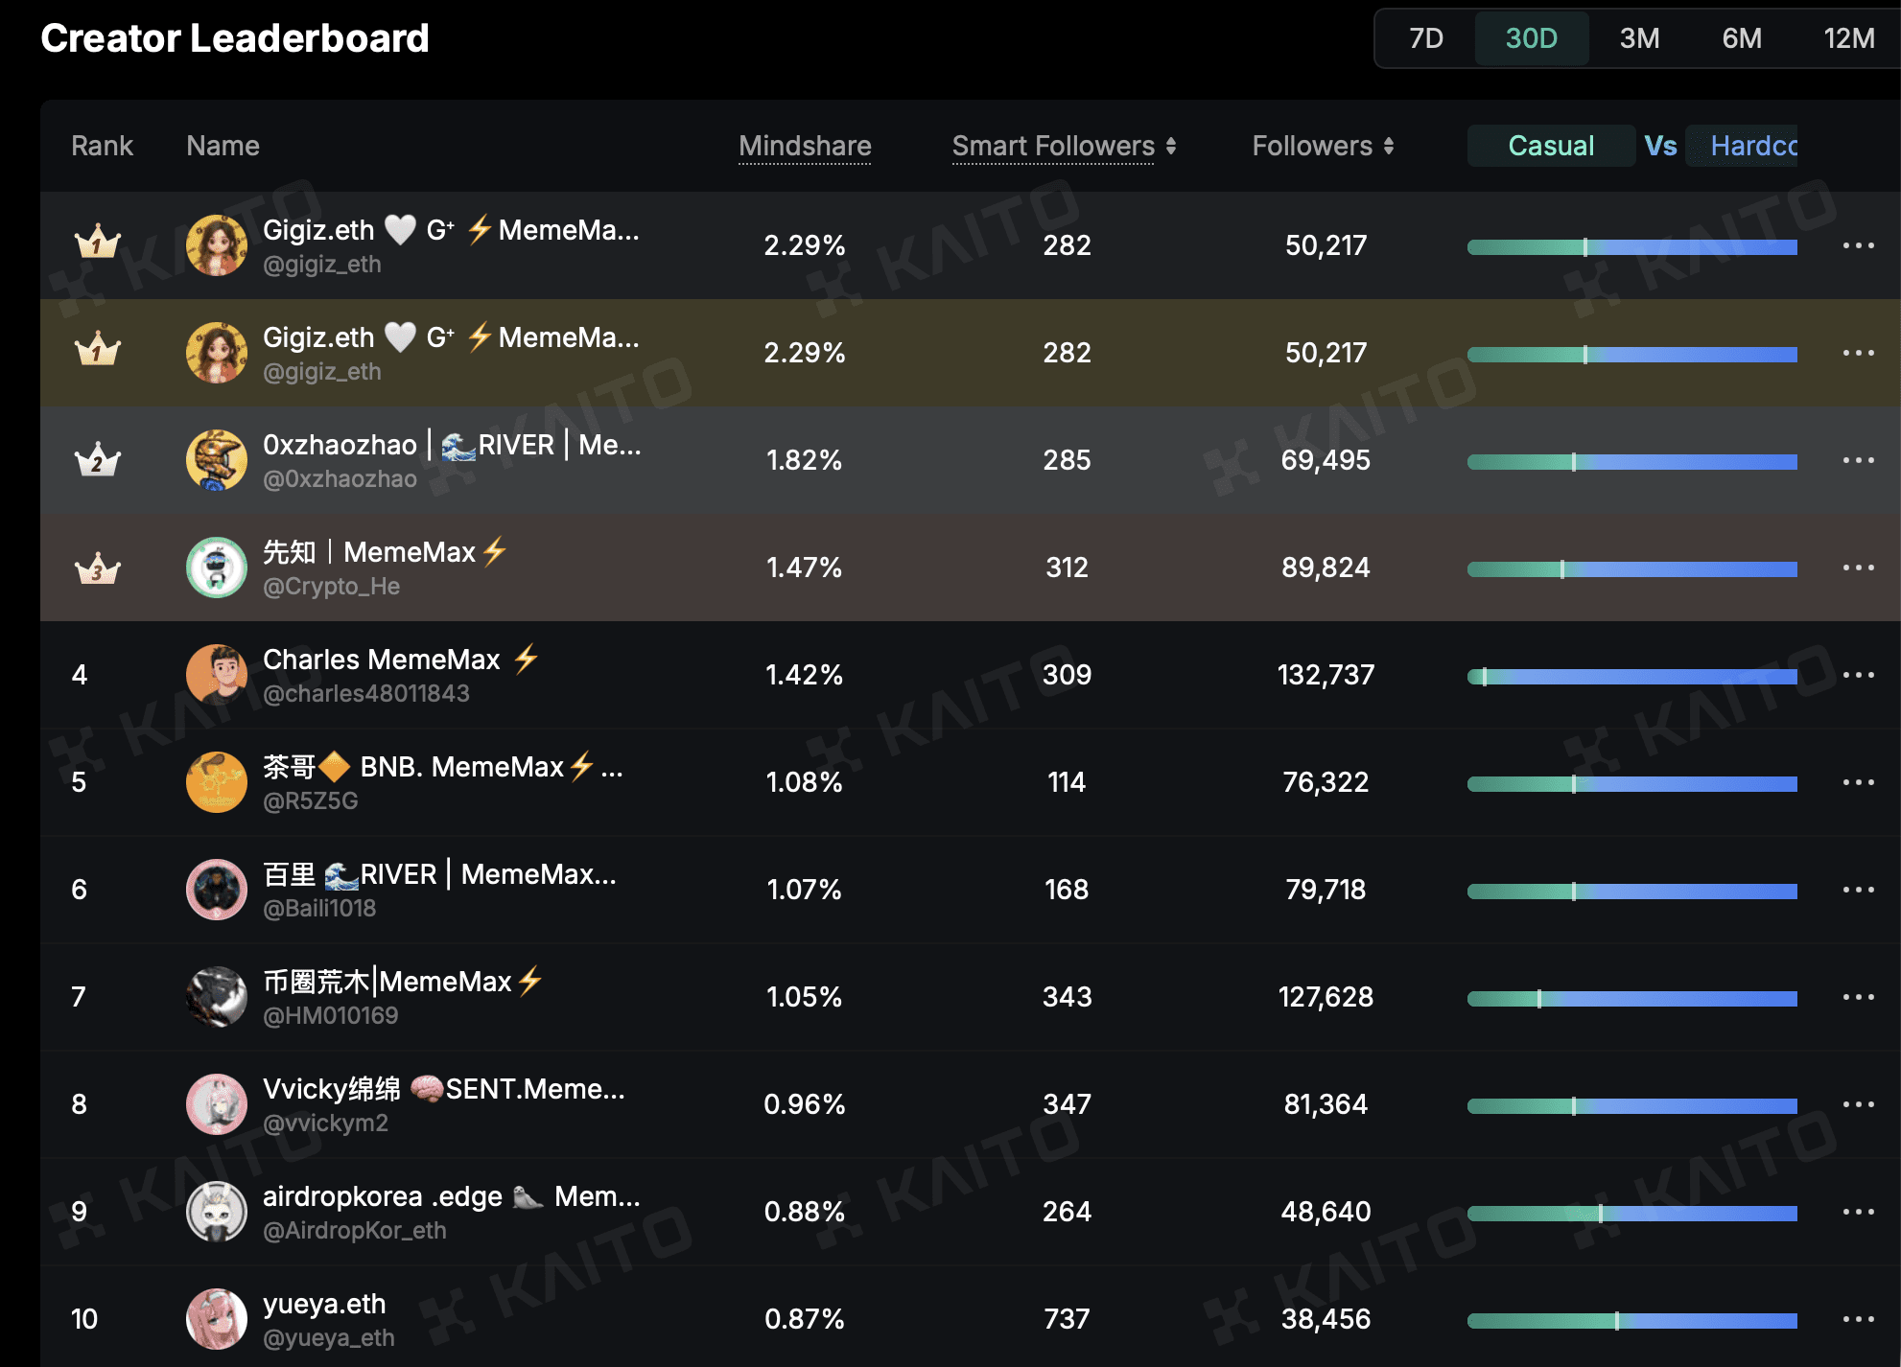Open Charles MemeMax avatar picture
This screenshot has width=1901, height=1367.
click(216, 675)
